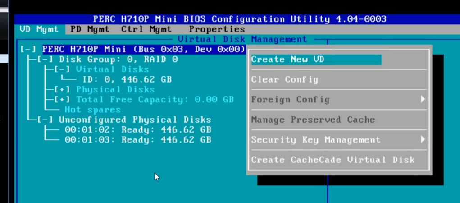Select disk 00:01:03 Ready
The image size is (460, 203).
coord(138,140)
